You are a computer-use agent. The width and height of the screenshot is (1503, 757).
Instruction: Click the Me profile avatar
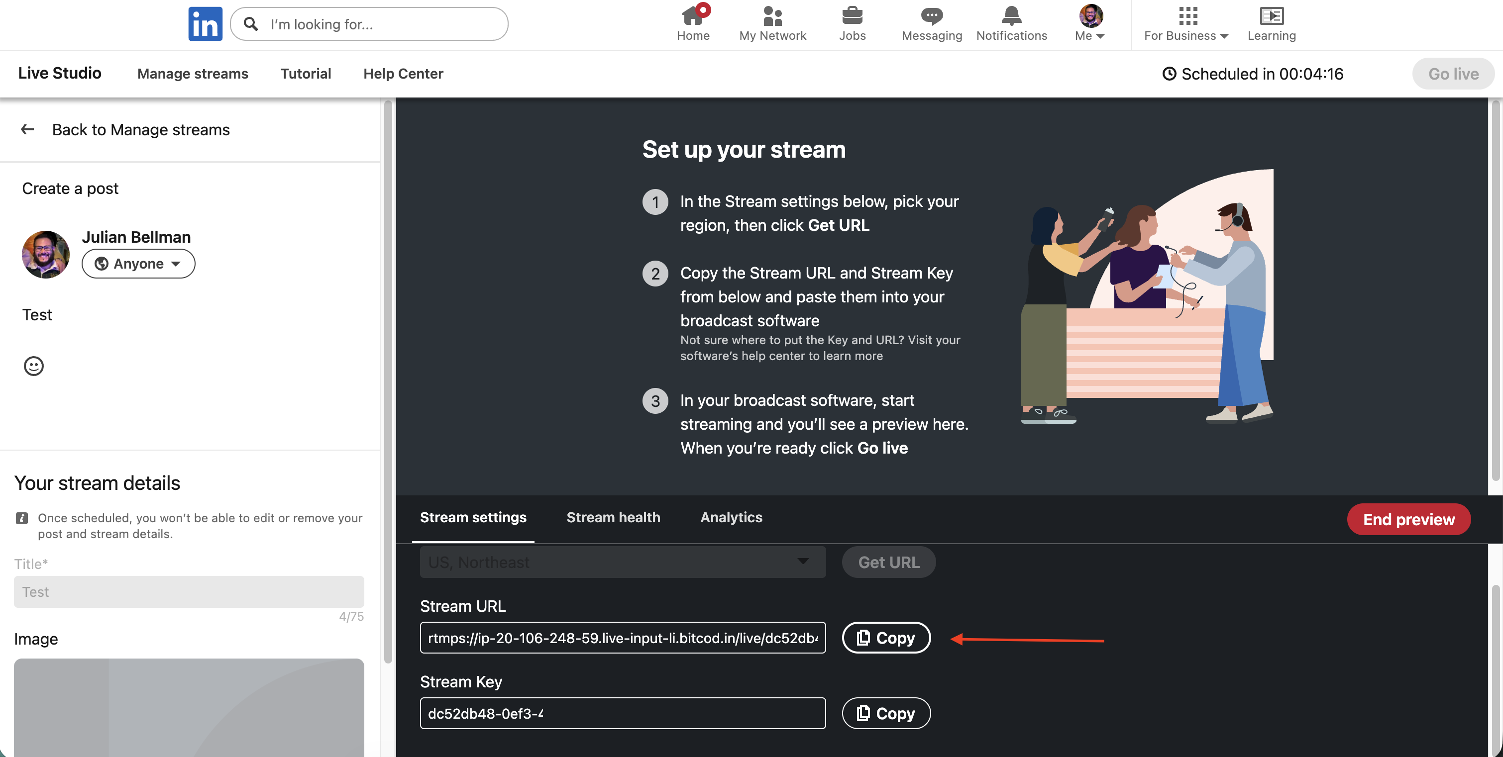point(1090,16)
